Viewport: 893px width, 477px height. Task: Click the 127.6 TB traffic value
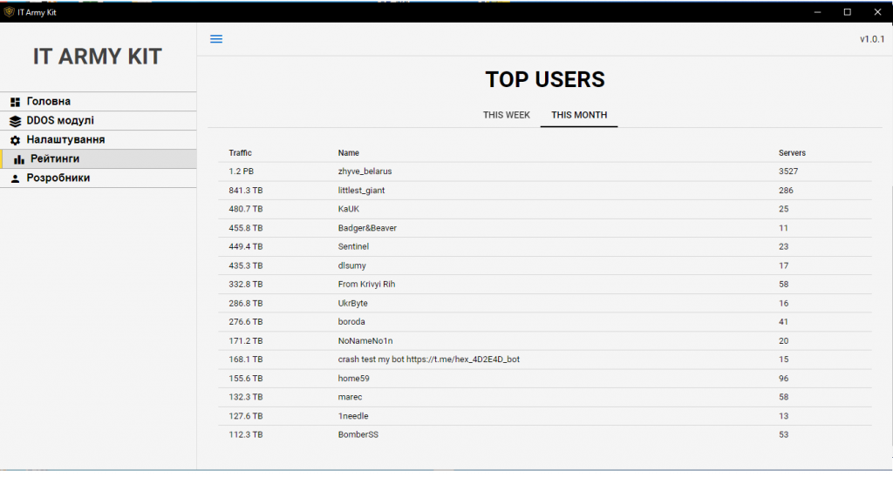click(x=246, y=416)
